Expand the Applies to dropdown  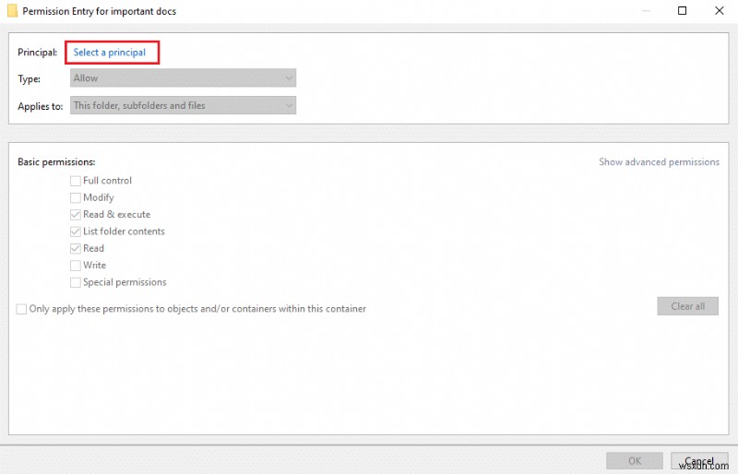183,105
